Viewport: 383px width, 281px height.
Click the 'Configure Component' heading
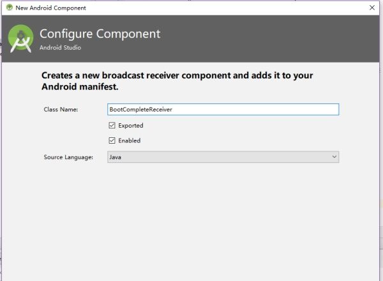(100, 34)
